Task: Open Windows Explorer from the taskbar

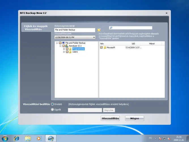Action: click(x=28, y=138)
